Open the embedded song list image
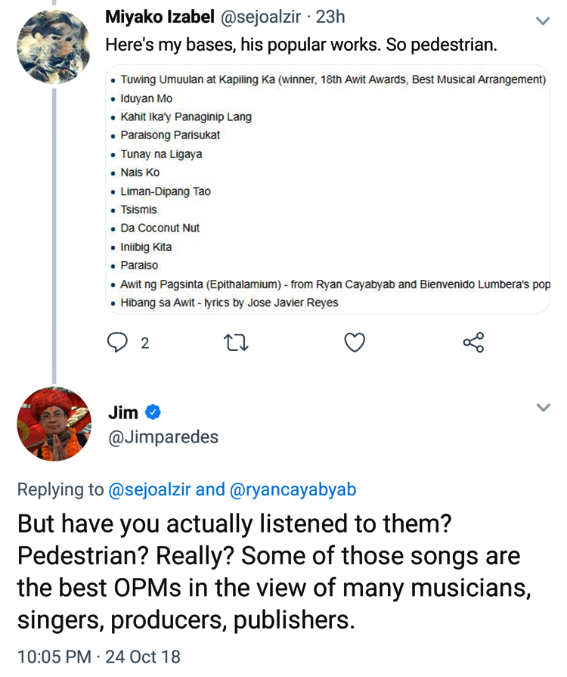567x677 pixels. (x=327, y=189)
